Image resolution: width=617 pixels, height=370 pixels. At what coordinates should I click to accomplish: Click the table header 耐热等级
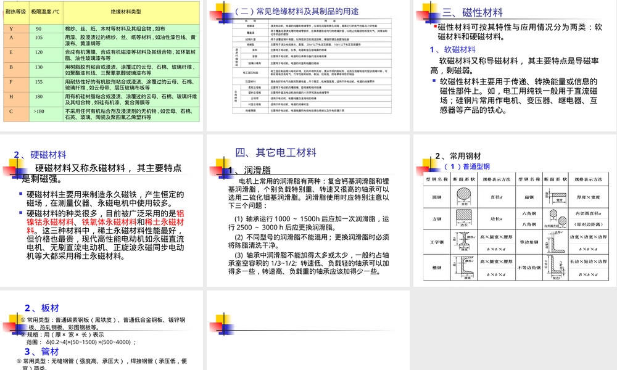click(16, 12)
